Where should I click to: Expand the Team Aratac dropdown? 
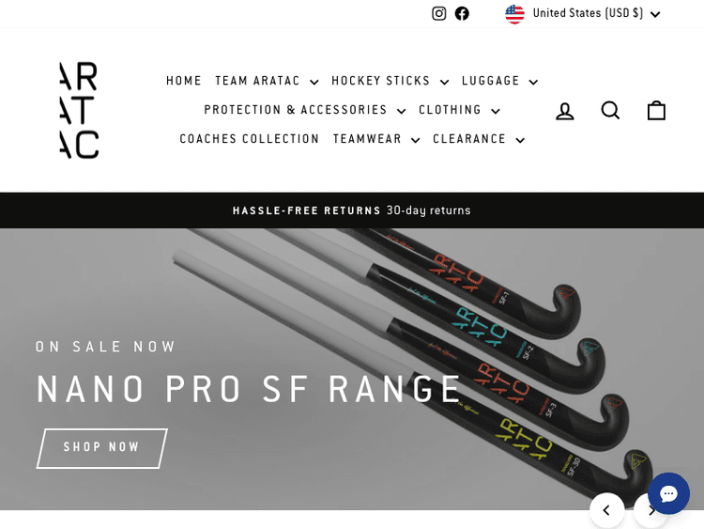coord(267,81)
